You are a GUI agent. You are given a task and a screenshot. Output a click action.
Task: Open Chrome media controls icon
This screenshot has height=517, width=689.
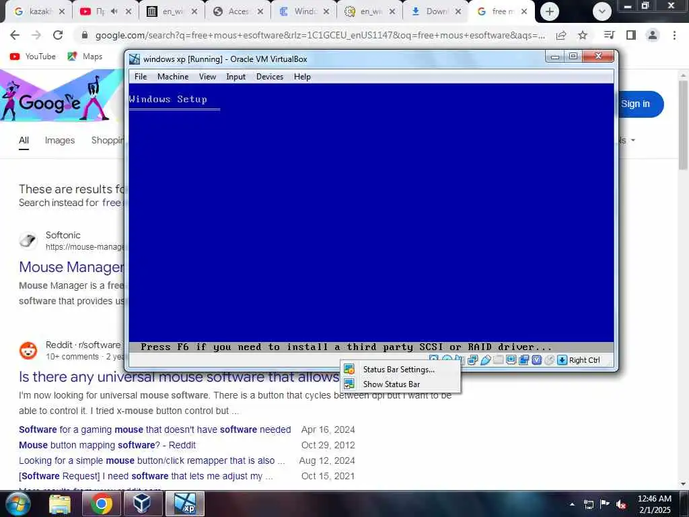609,35
